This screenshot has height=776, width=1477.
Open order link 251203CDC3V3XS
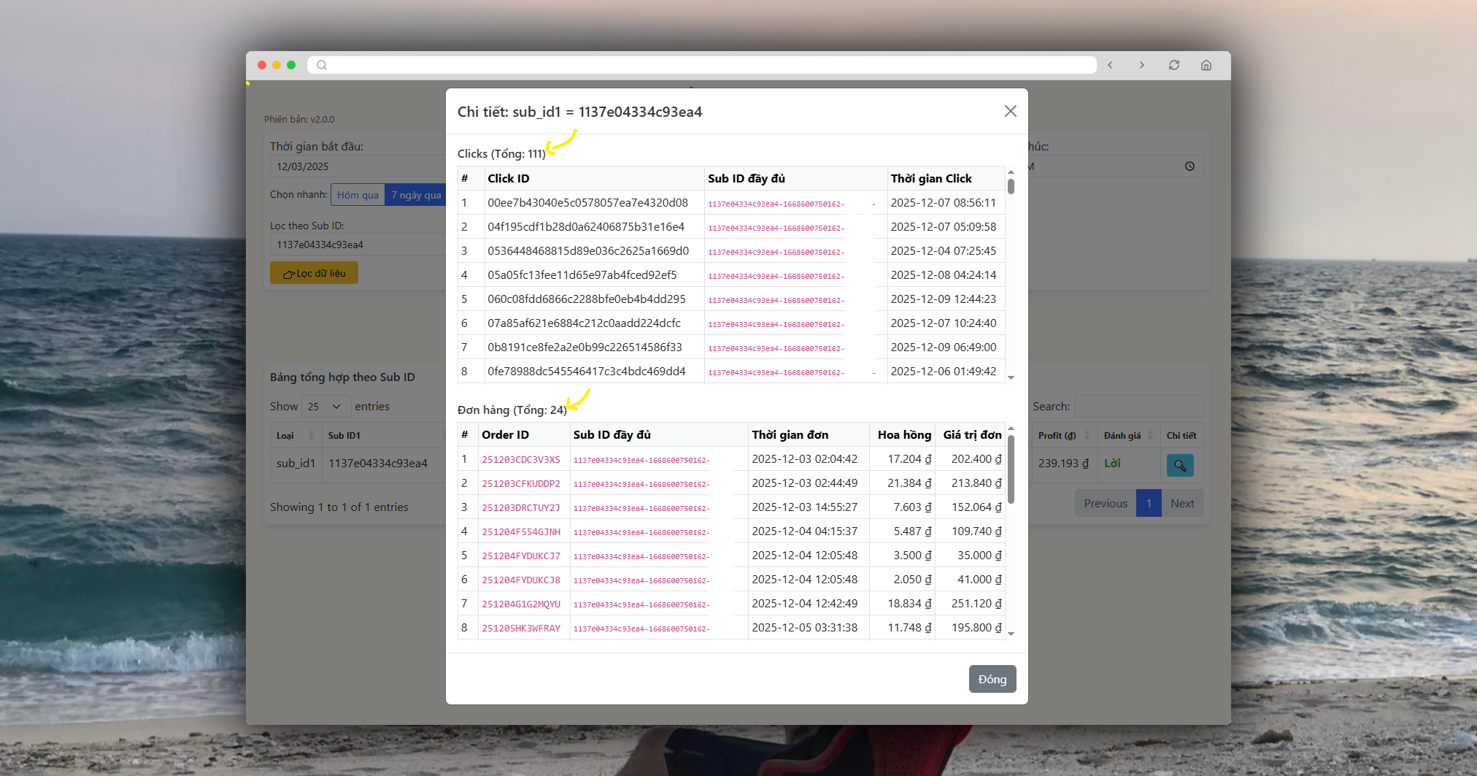click(520, 460)
